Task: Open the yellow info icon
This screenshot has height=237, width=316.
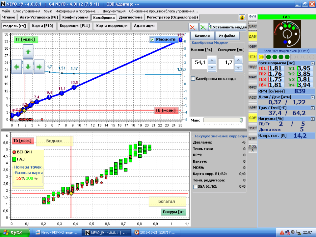Action: click(242, 17)
